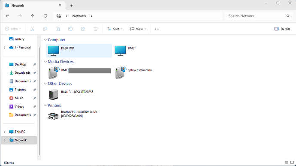This screenshot has height=166, width=296.
Task: Expand the Network tree node
Action: pyautogui.click(x=5, y=140)
